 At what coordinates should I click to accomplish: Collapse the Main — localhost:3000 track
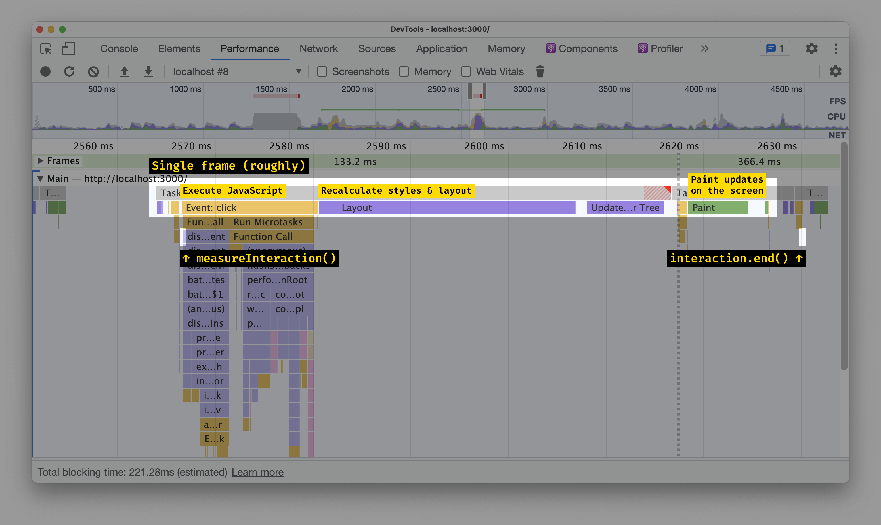tap(40, 179)
